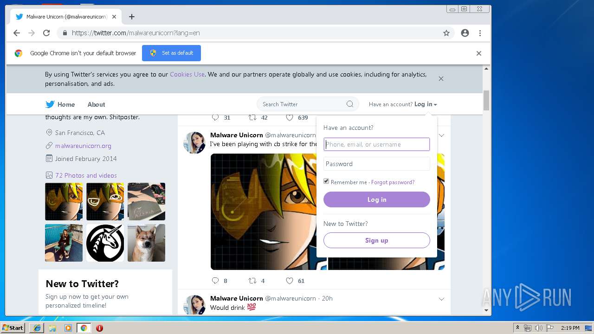594x334 pixels.
Task: Open the Cookies Use policy link
Action: 187,74
